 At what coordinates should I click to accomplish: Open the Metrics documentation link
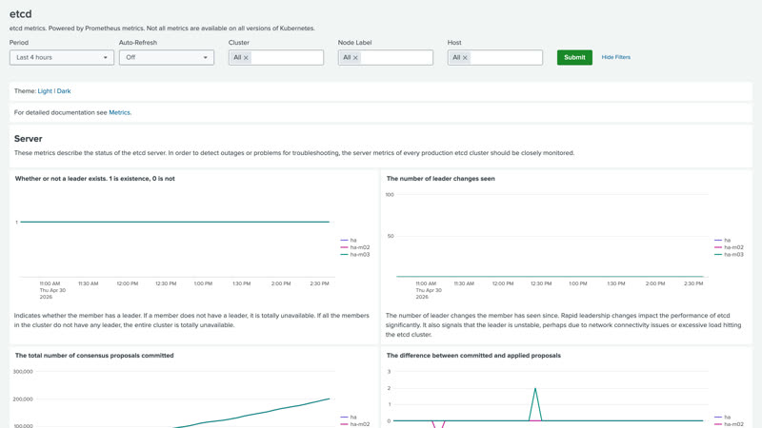(120, 112)
